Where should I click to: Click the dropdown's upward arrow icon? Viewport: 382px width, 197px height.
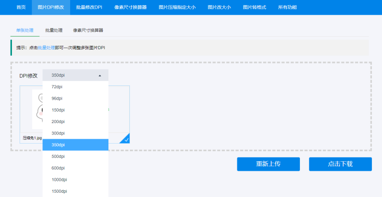click(x=100, y=76)
